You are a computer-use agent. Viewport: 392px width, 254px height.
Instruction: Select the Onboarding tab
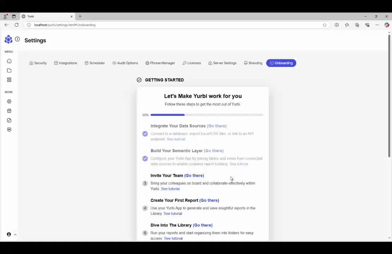(281, 63)
